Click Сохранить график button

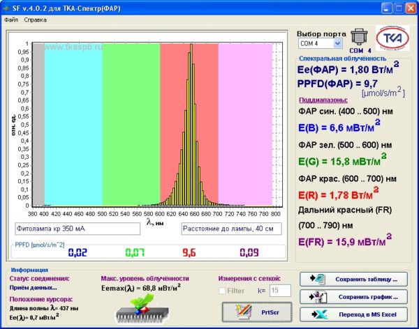pos(353,297)
